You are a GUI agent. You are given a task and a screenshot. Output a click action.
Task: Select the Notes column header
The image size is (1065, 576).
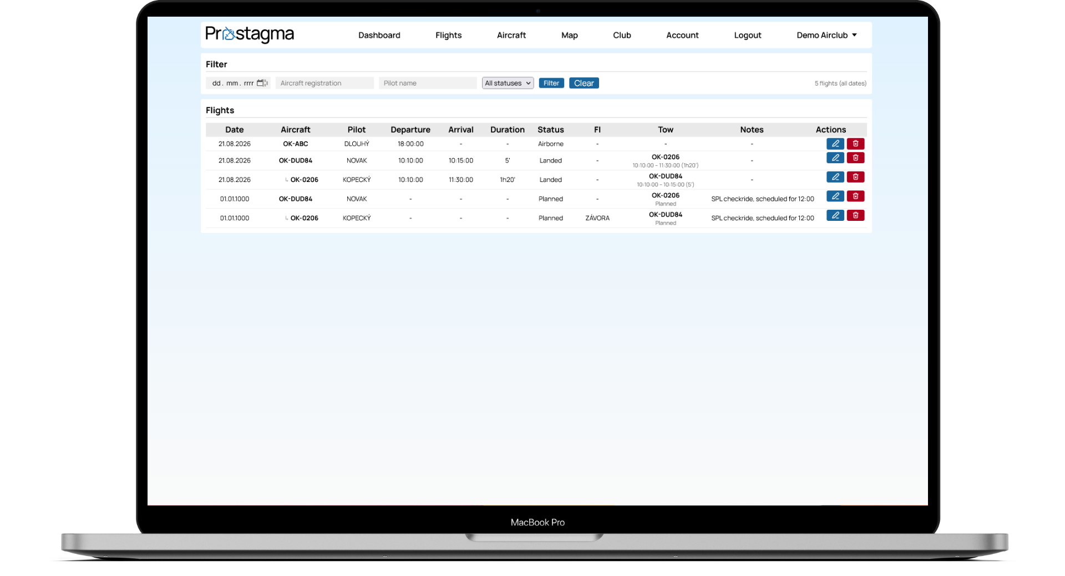click(x=752, y=129)
